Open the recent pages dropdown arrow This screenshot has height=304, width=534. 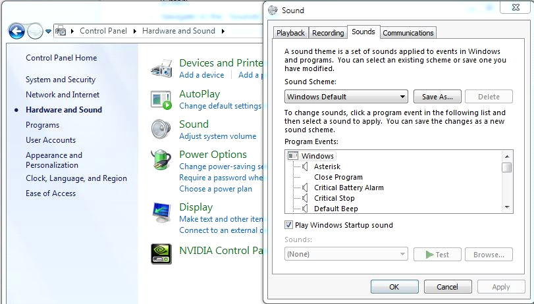(x=48, y=32)
